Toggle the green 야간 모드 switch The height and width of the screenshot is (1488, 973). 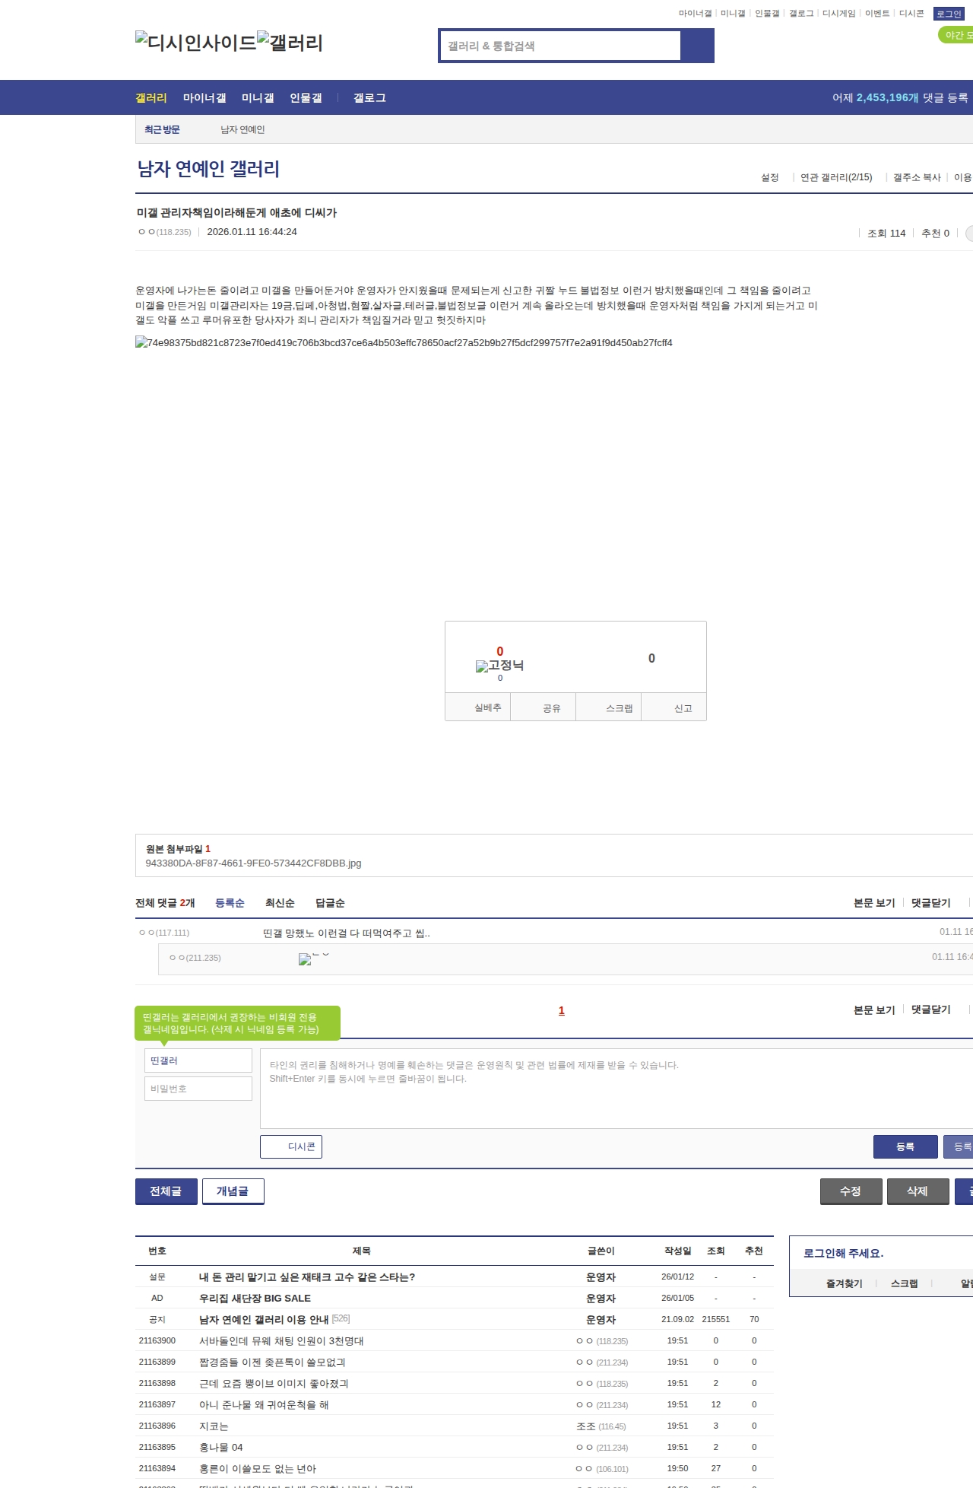coord(956,35)
